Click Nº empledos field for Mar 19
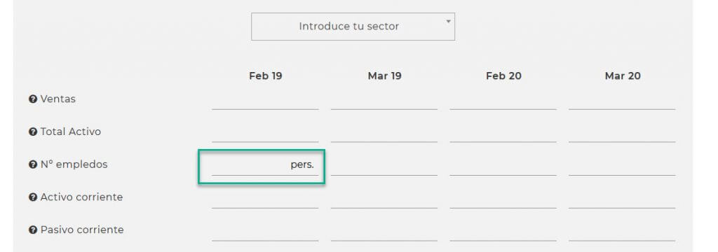 tap(384, 166)
